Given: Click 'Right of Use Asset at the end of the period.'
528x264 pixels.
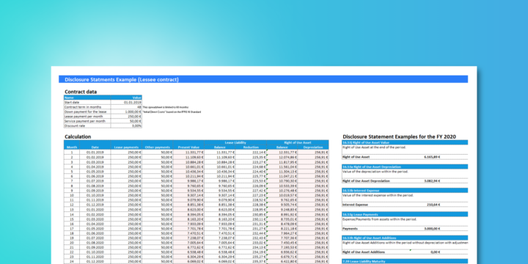Looking at the screenshot, I should pyautogui.click(x=374, y=147).
